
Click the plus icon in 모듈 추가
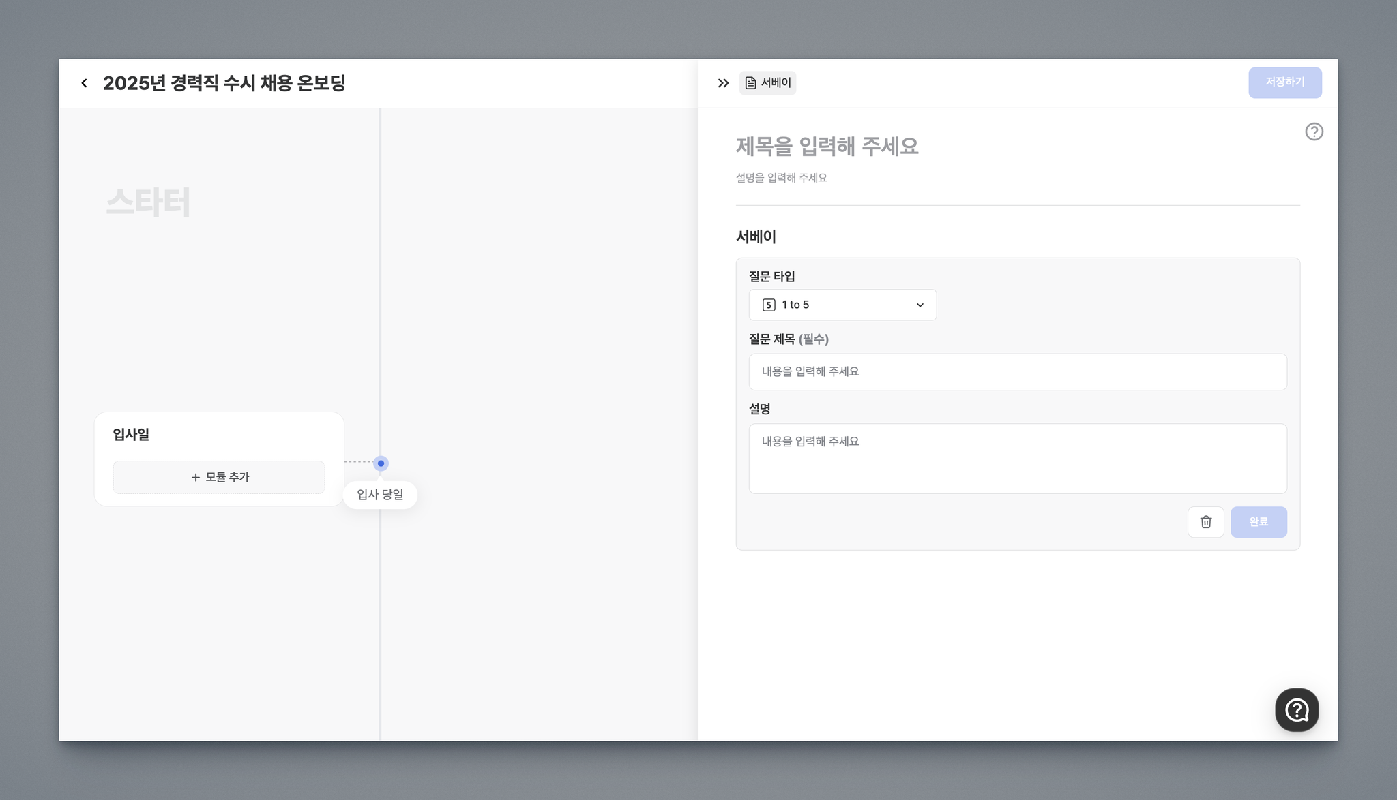[x=196, y=478]
